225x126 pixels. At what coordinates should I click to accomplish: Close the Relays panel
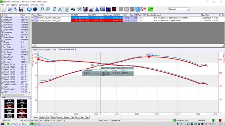coord(29,98)
